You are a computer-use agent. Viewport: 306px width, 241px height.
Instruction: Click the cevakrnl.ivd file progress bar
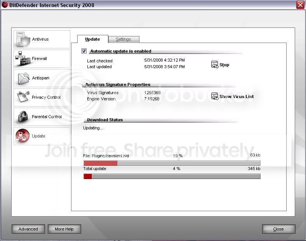(172, 163)
